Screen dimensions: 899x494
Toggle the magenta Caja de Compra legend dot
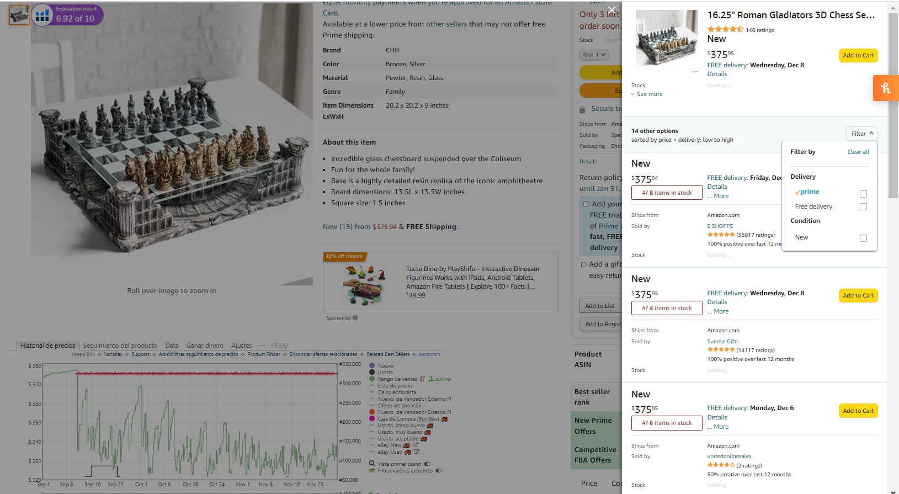click(x=372, y=419)
